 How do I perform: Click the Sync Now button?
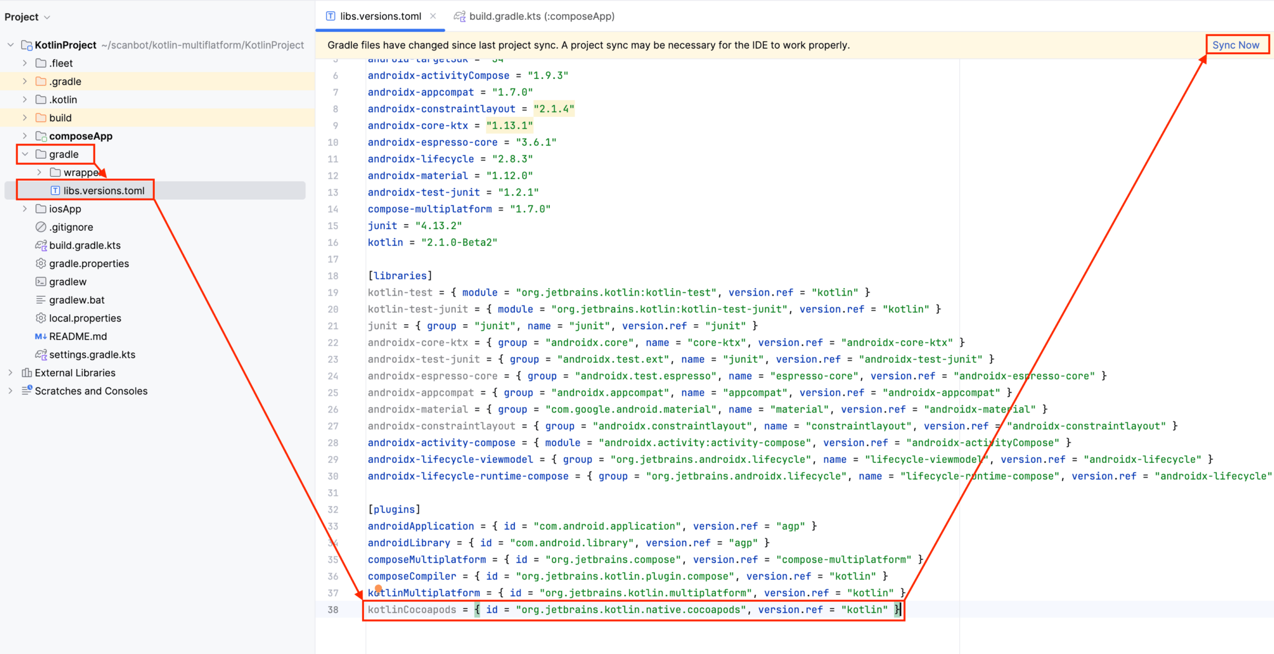tap(1237, 44)
